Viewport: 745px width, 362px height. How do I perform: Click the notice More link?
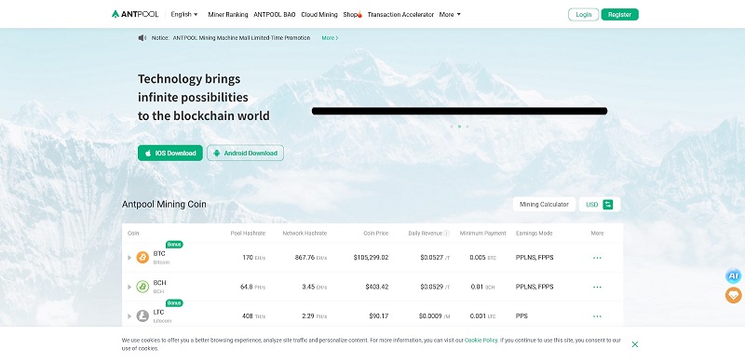pos(330,38)
